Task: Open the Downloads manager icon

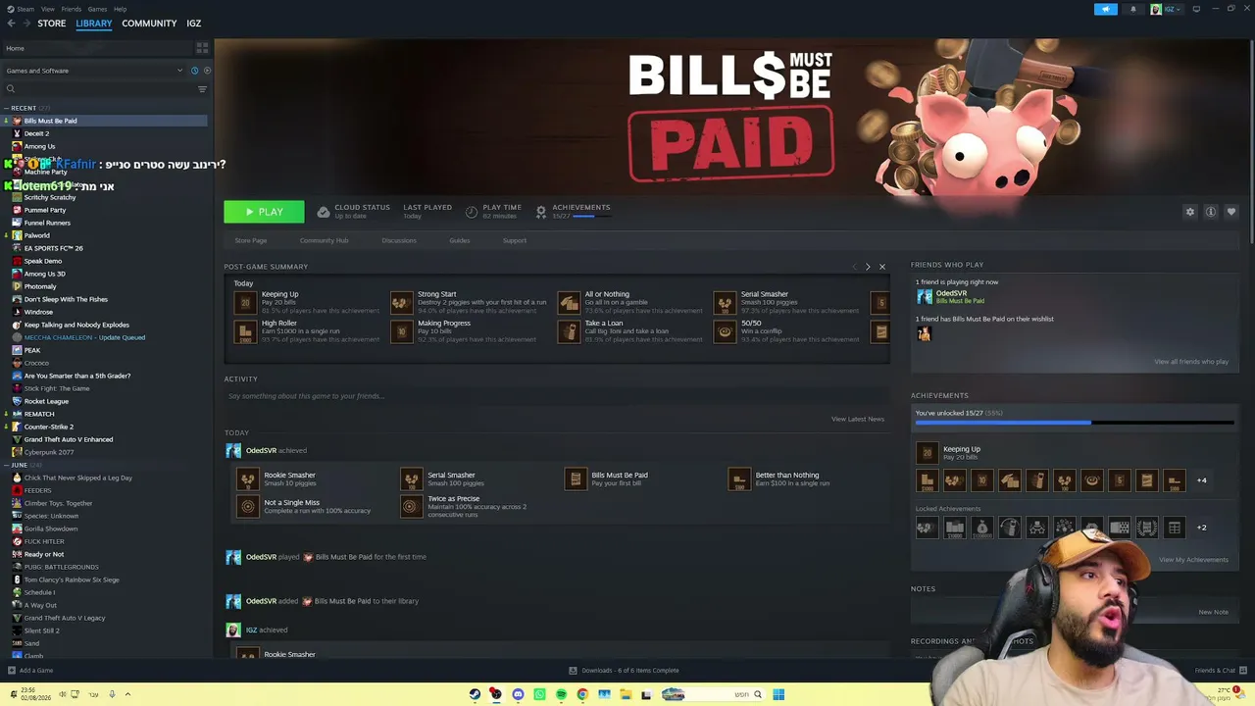Action: click(573, 671)
